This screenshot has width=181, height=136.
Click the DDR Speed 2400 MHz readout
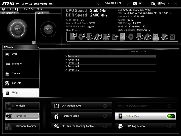pyautogui.click(x=86, y=15)
